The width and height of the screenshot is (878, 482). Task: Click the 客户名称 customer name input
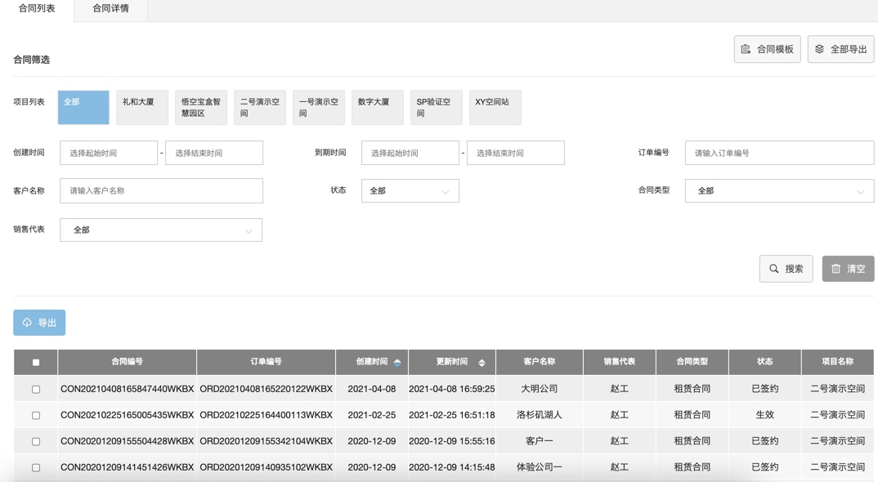[x=161, y=191]
